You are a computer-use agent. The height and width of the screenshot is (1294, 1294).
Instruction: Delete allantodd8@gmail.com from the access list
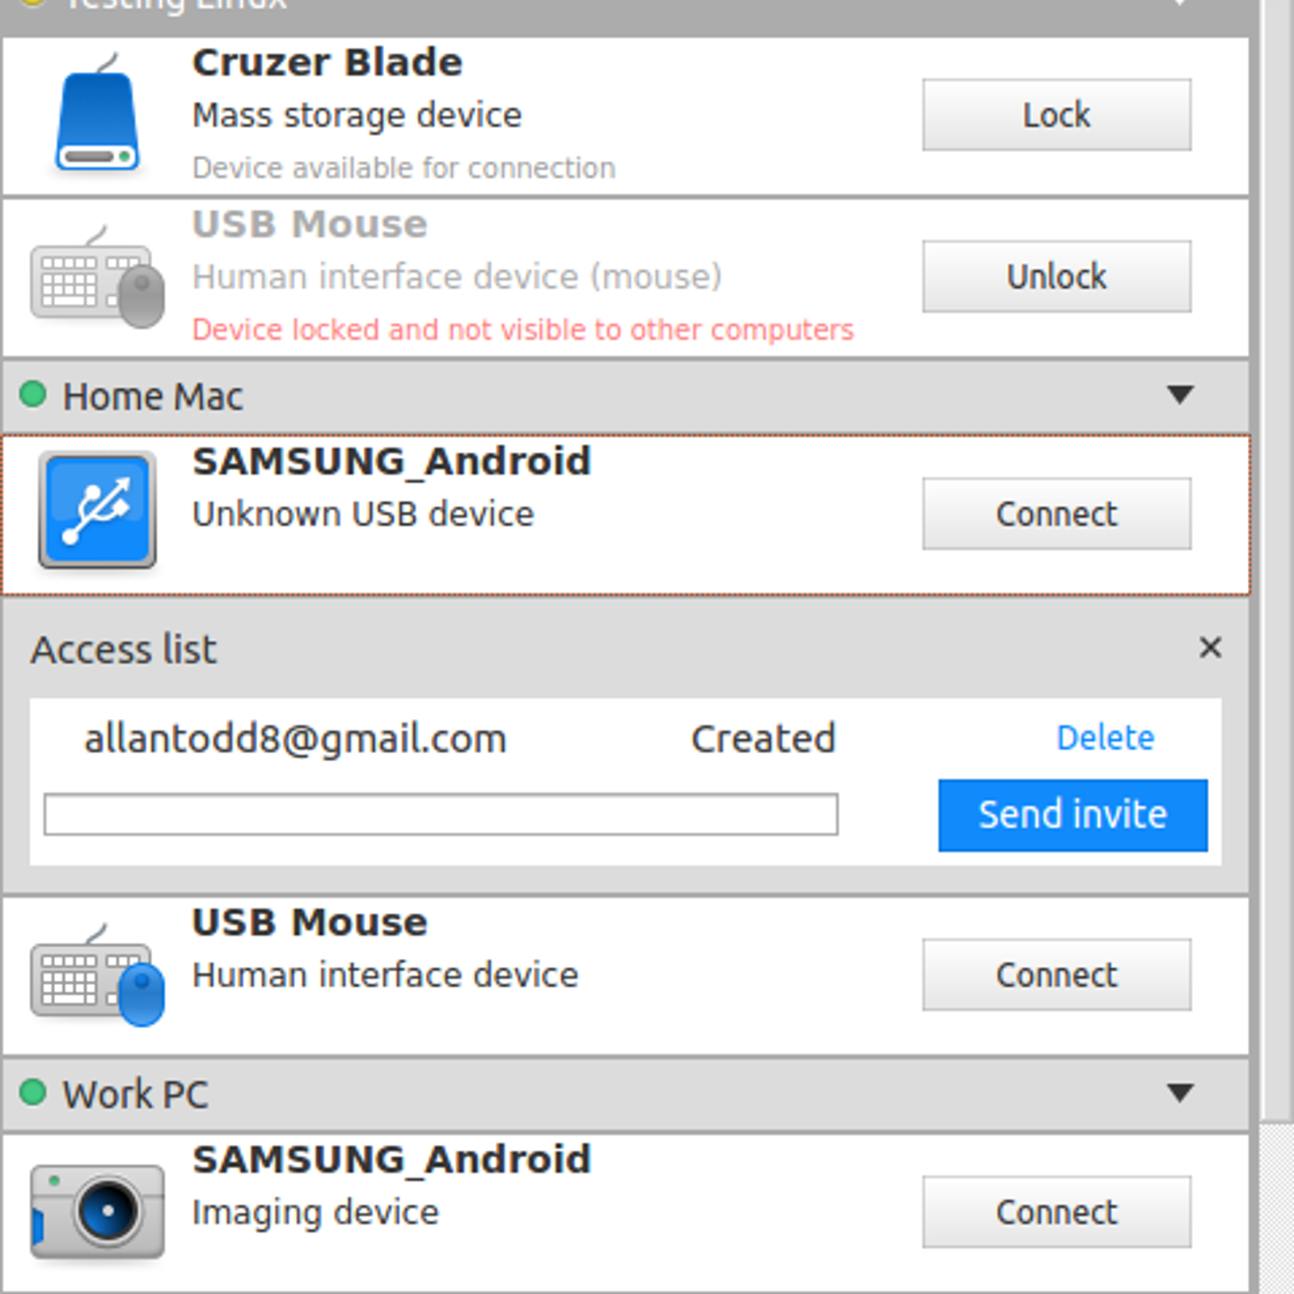pyautogui.click(x=1105, y=738)
